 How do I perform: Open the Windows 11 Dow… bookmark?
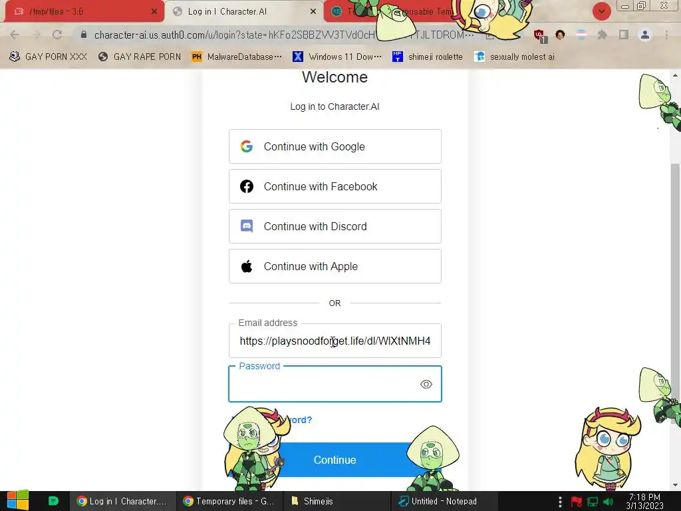tap(337, 57)
